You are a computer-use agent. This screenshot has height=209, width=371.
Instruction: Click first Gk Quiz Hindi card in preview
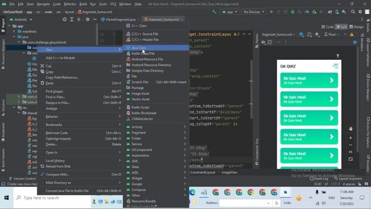[309, 80]
